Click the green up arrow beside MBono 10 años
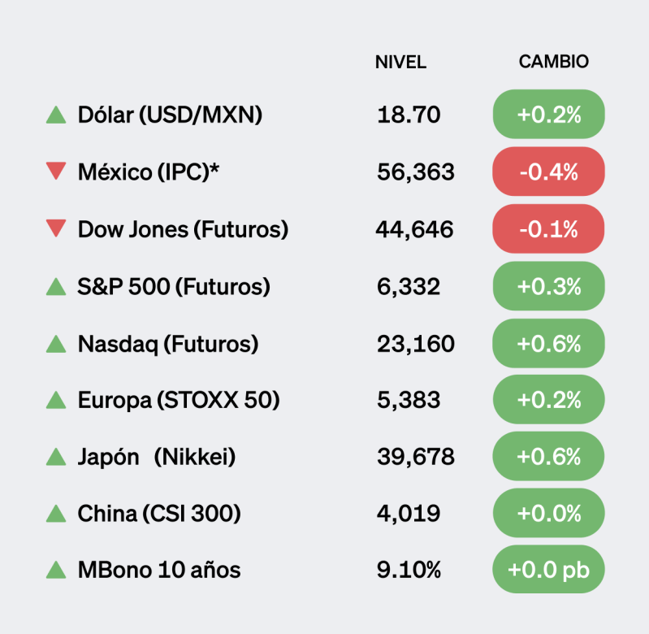Image resolution: width=649 pixels, height=634 pixels. 56,571
